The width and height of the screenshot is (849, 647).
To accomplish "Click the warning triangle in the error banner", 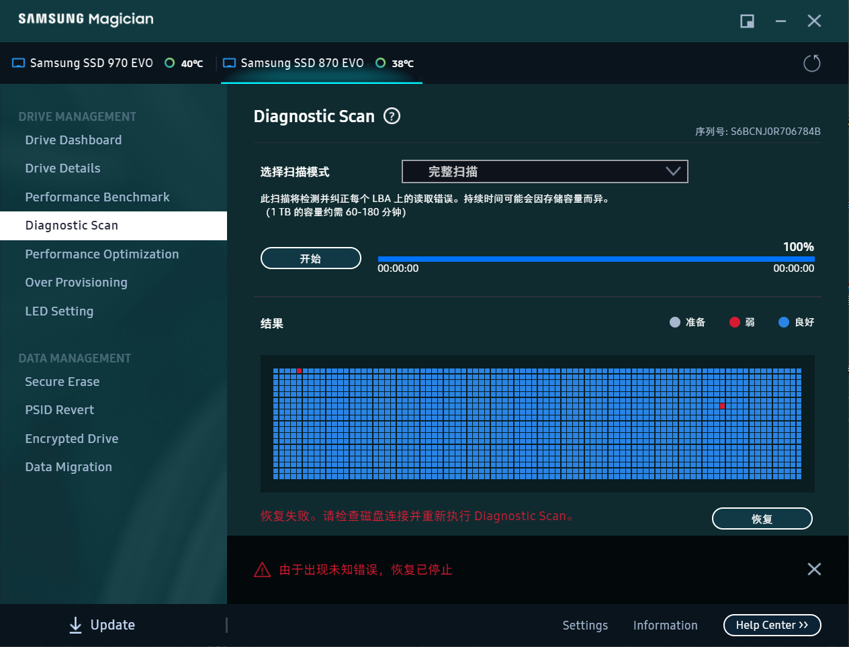I will pos(262,570).
